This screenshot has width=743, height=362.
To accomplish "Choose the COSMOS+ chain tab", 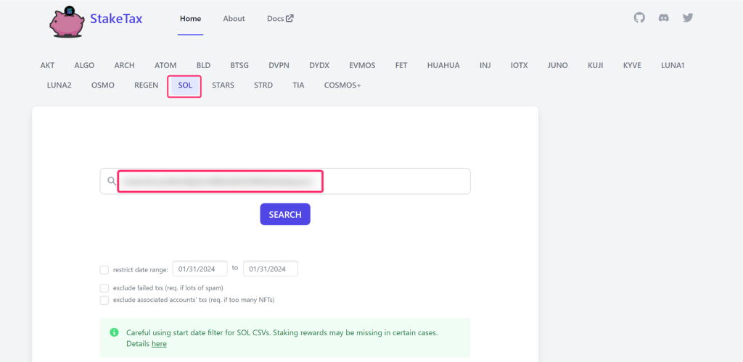I will click(342, 85).
